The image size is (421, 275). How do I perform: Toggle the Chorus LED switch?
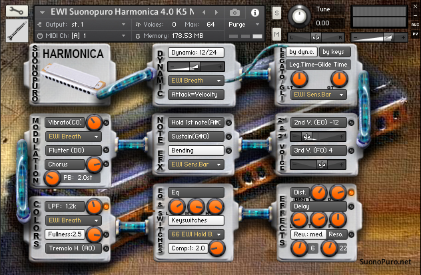coord(107,164)
